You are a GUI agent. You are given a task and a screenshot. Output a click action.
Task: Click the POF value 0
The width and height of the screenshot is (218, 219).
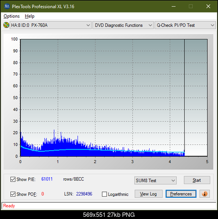pyautogui.click(x=43, y=194)
